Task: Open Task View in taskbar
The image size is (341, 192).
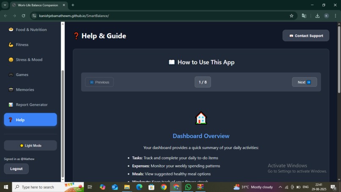Action: (x=90, y=187)
